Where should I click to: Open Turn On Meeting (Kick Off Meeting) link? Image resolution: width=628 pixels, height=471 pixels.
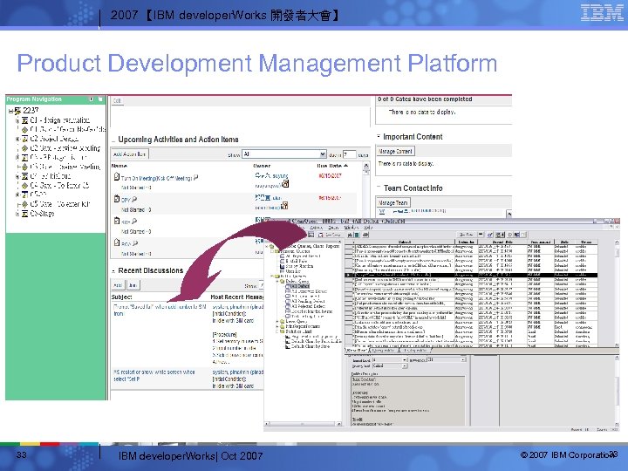point(156,179)
